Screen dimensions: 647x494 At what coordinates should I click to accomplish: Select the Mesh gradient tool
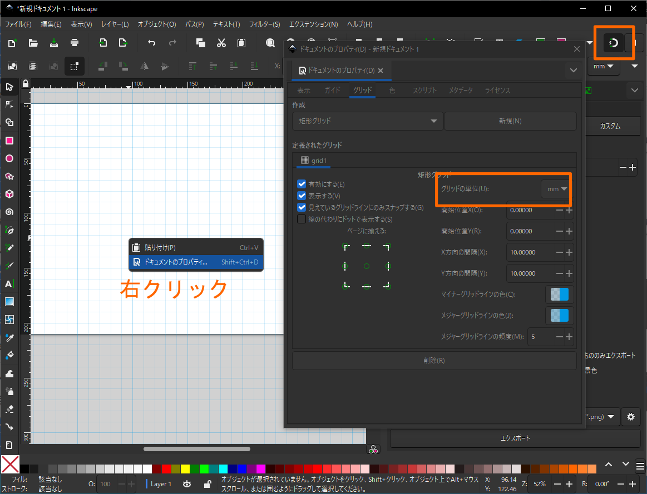pos(9,320)
